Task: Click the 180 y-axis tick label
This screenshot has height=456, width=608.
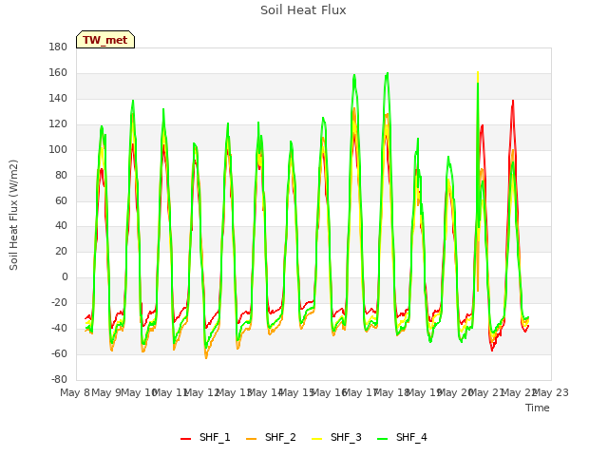Action: (x=58, y=47)
